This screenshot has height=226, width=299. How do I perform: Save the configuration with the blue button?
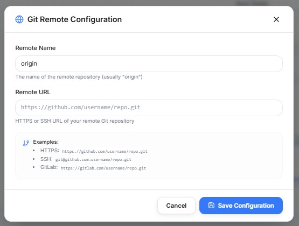(241, 206)
